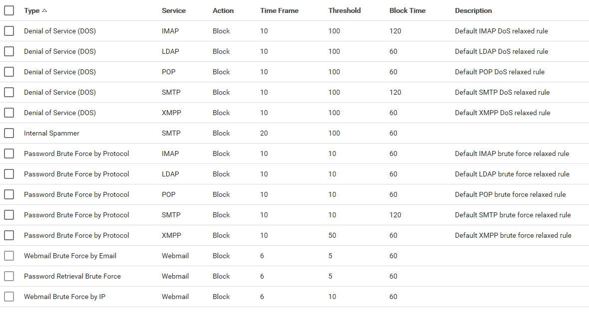589x314 pixels.
Task: Sort by the Description column header
Action: pos(473,10)
